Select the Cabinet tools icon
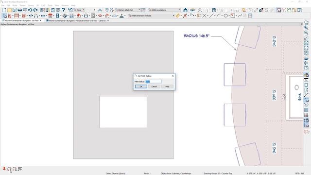311x175 pixels. coord(50,16)
